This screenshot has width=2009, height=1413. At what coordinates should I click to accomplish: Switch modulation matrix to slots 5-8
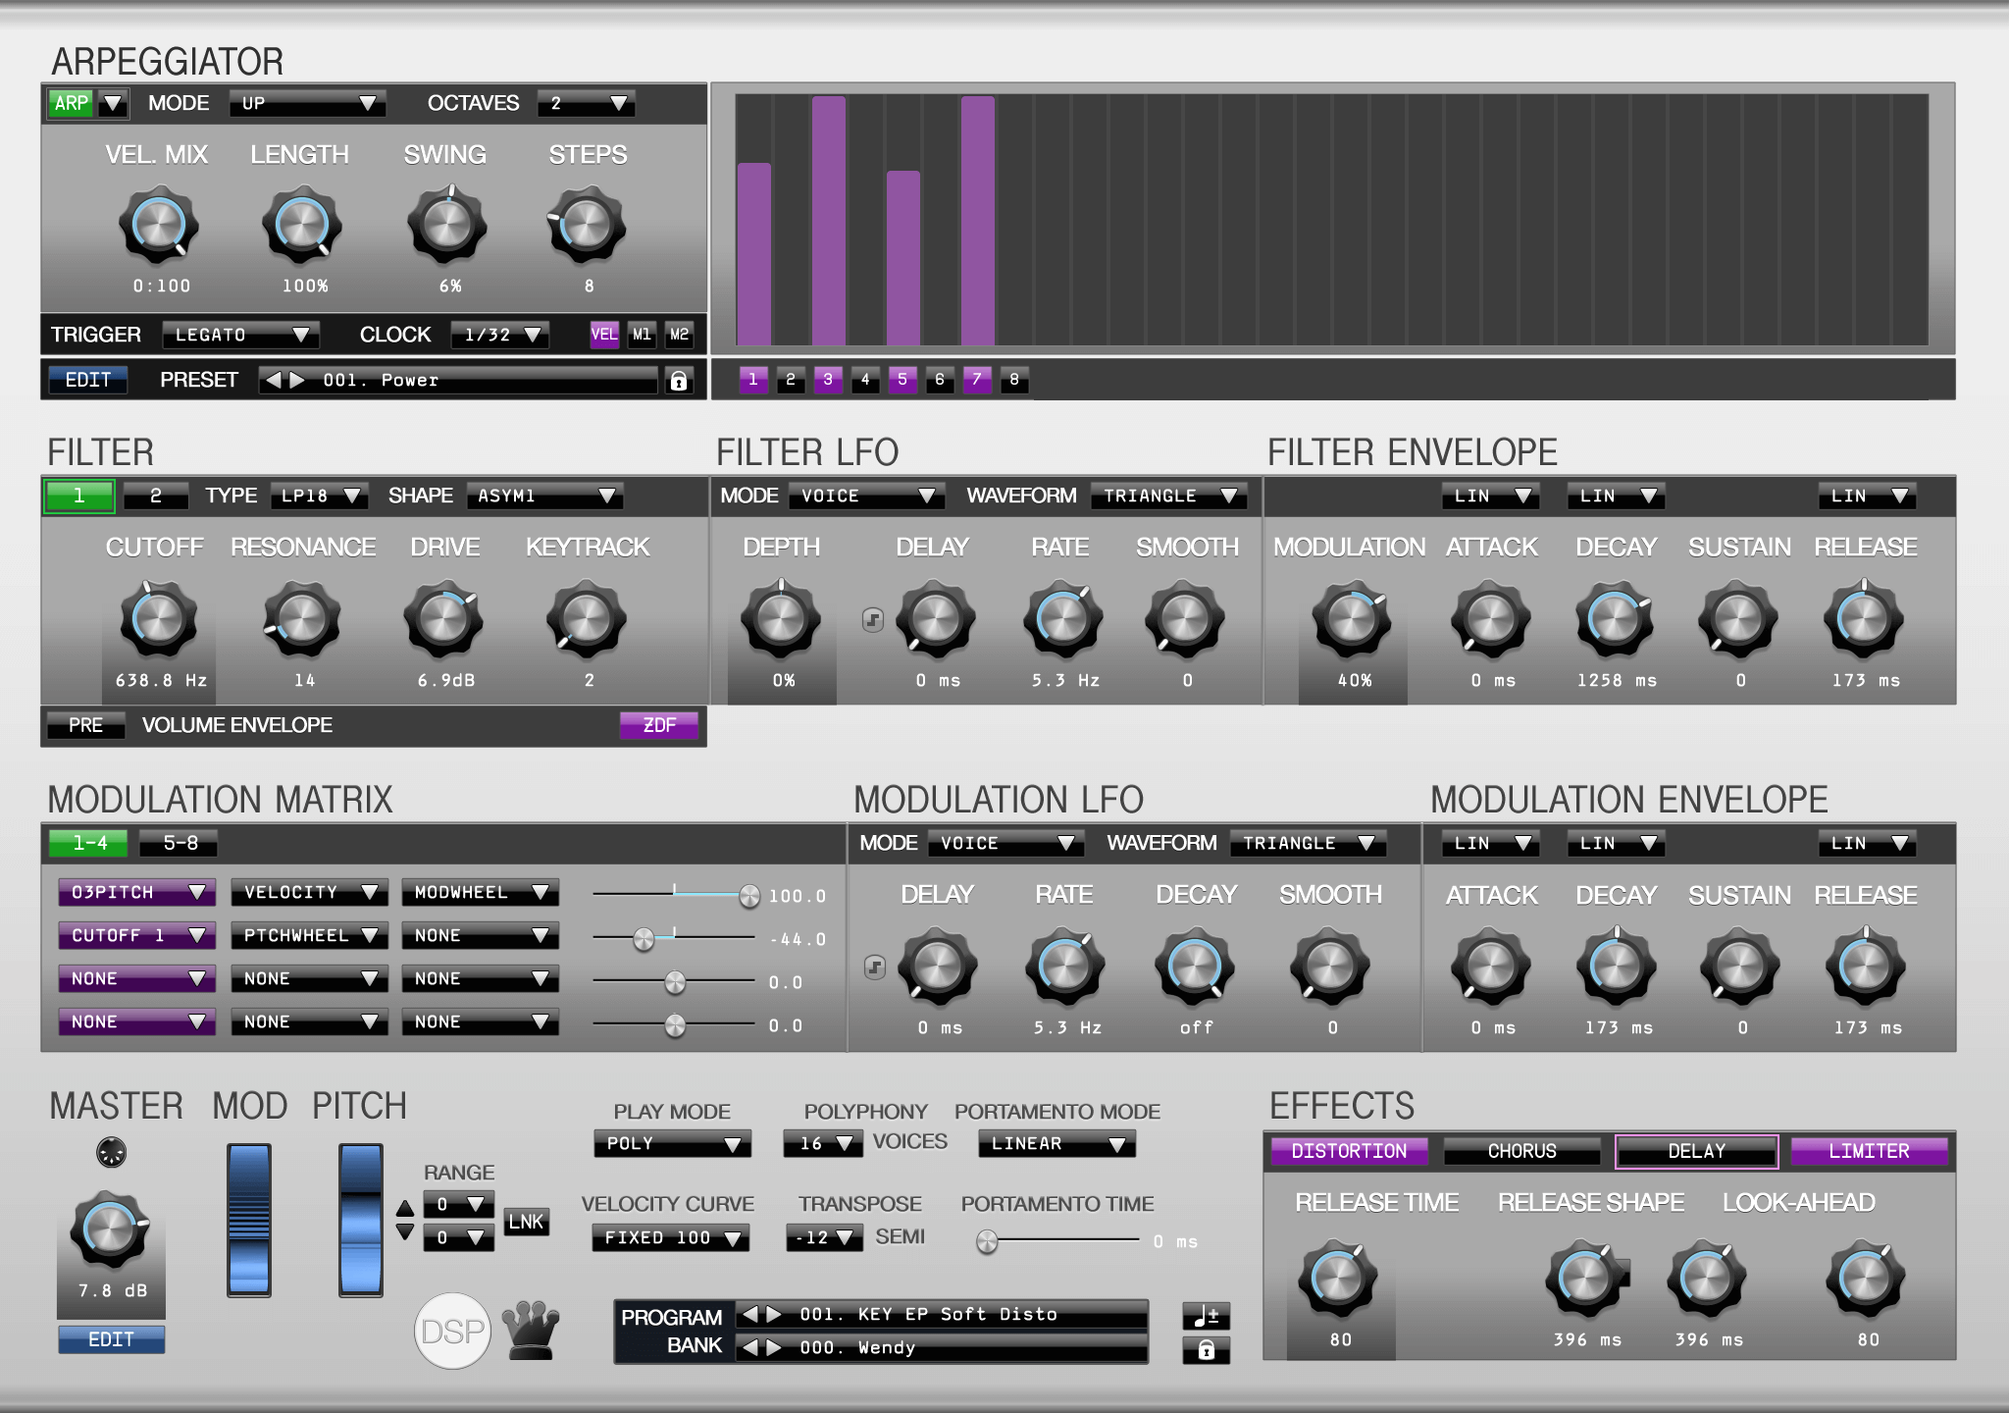tap(180, 843)
